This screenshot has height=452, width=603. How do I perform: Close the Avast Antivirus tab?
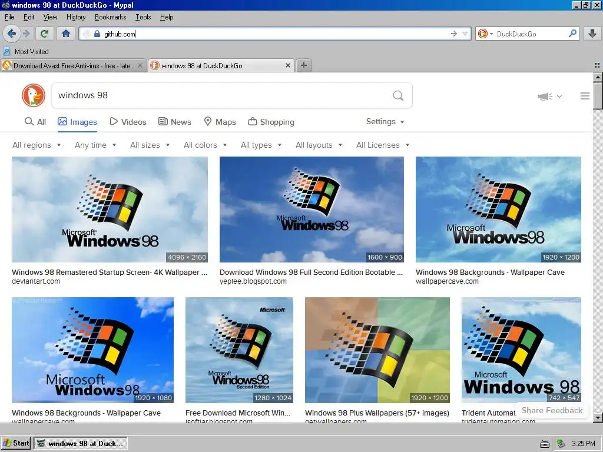tap(140, 66)
